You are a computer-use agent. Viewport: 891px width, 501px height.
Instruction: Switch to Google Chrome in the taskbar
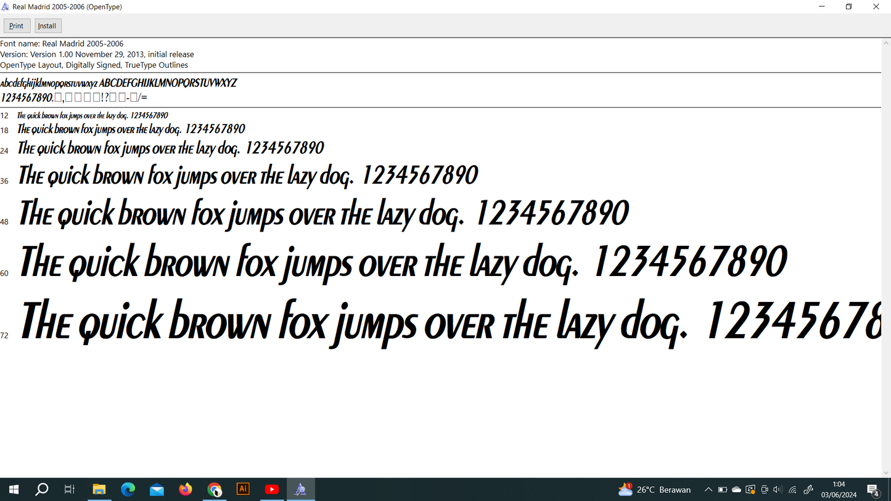tap(215, 490)
